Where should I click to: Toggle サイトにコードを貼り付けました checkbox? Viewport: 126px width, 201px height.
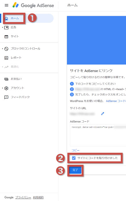click(x=74, y=158)
